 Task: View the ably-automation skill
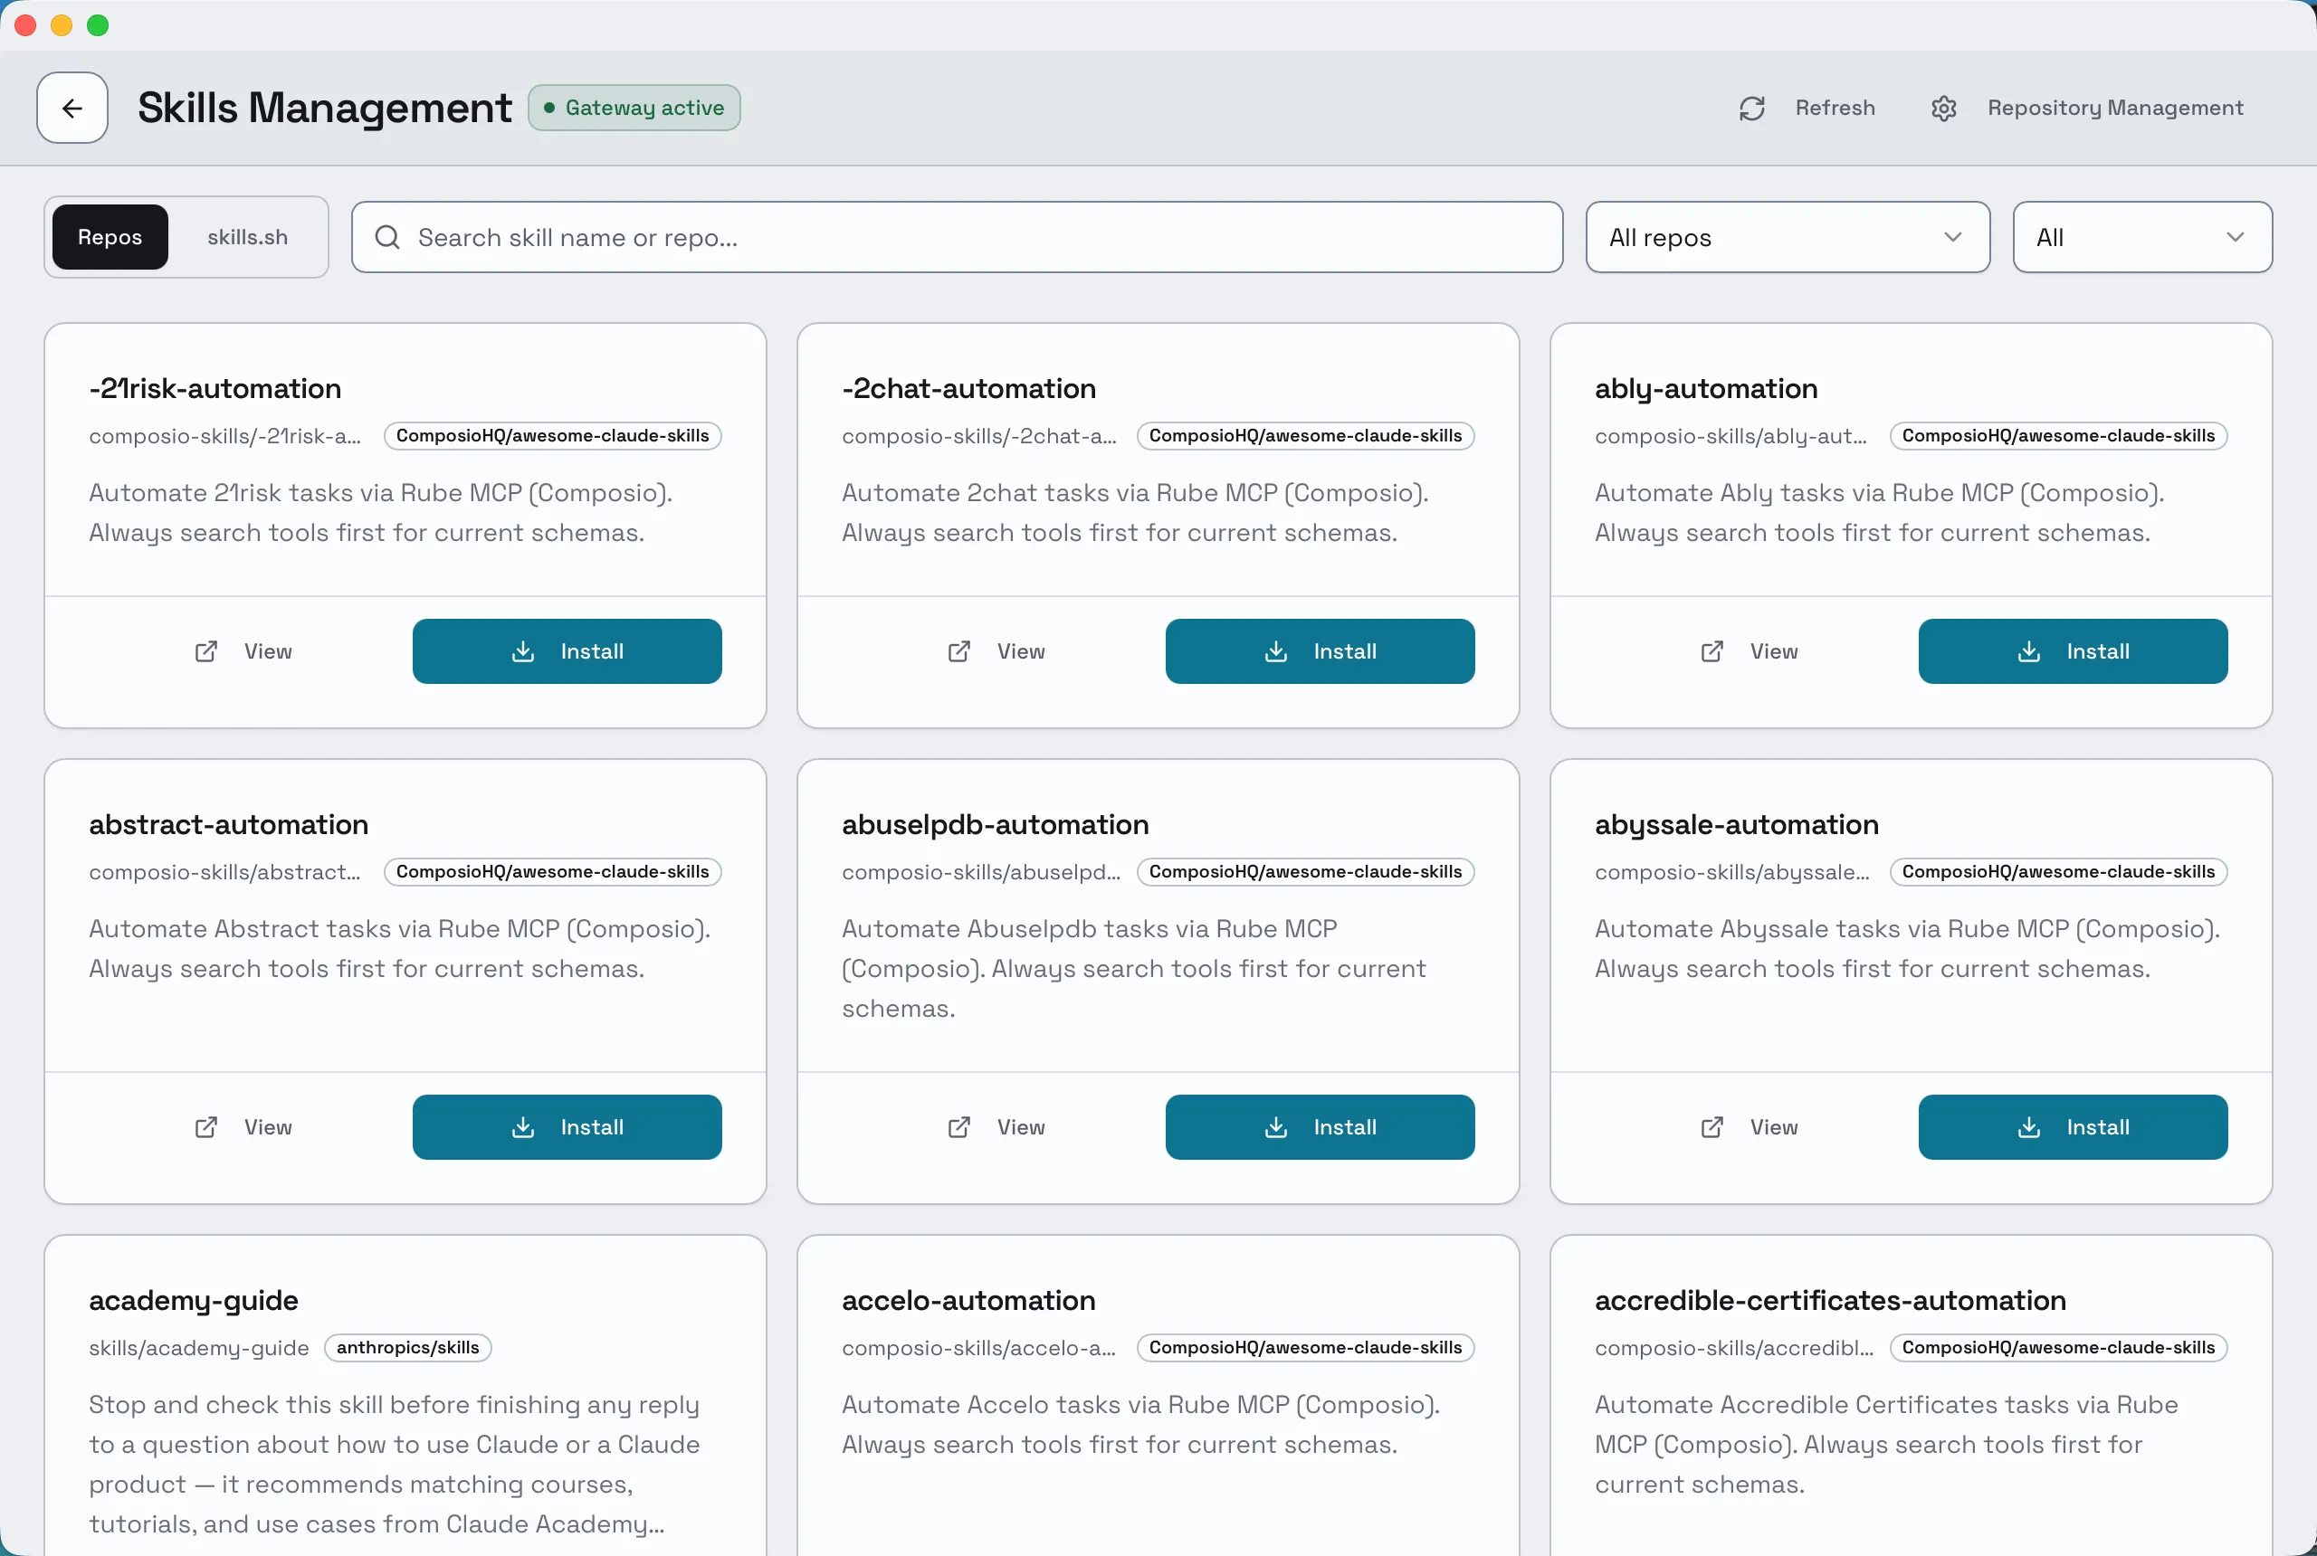1750,652
